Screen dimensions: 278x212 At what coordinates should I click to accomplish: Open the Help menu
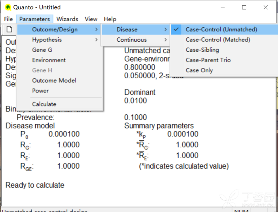(x=110, y=19)
